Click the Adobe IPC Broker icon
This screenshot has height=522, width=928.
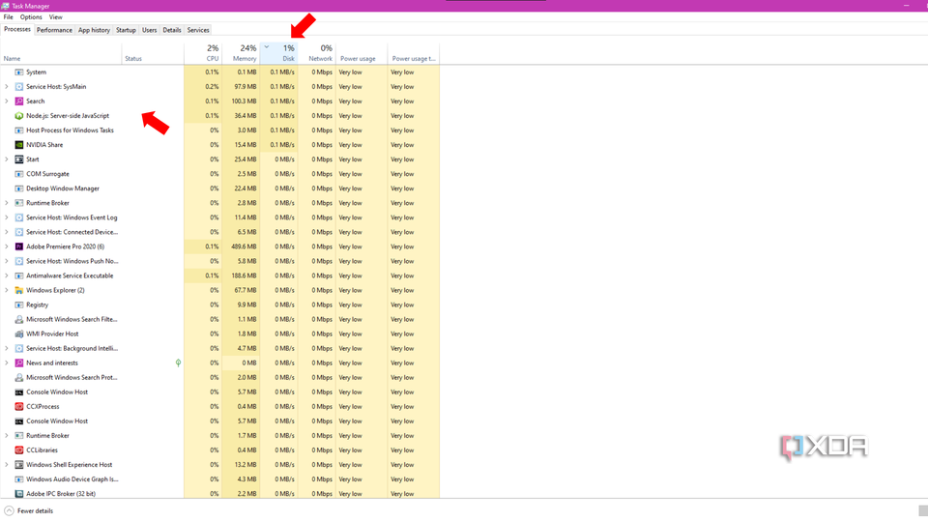tap(19, 494)
